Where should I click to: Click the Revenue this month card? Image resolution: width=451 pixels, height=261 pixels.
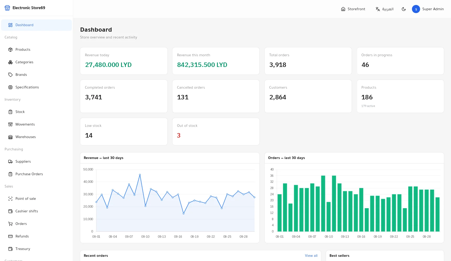[x=216, y=61]
